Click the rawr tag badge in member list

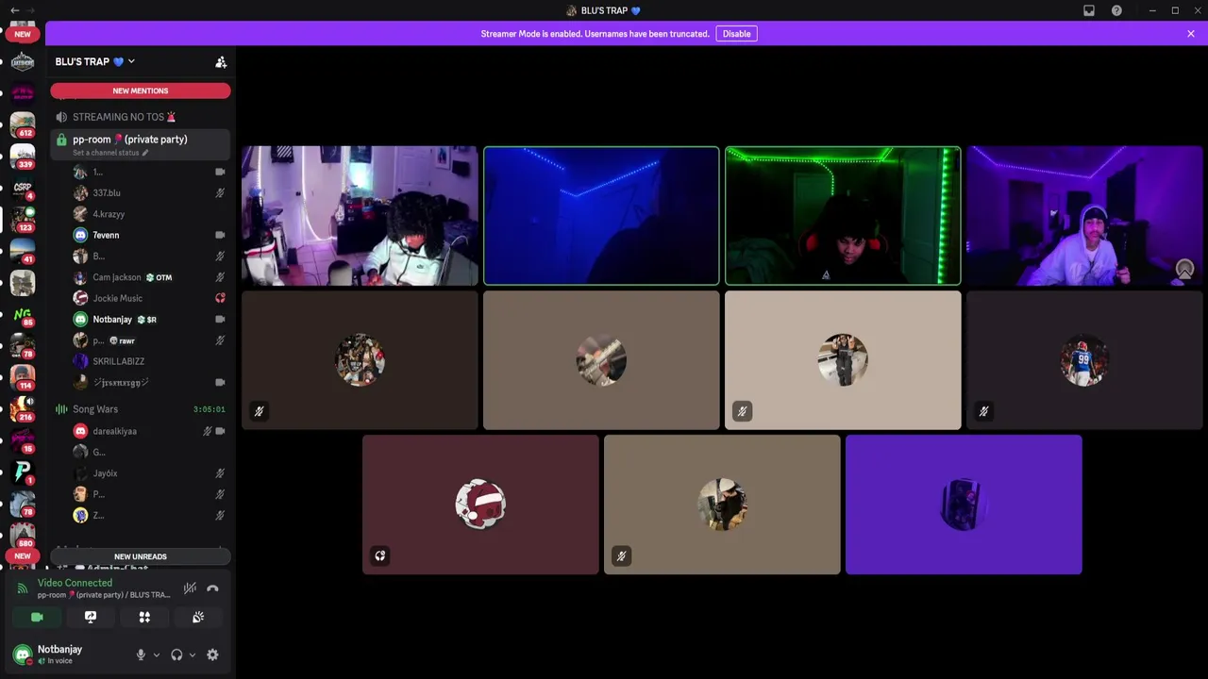[122, 340]
